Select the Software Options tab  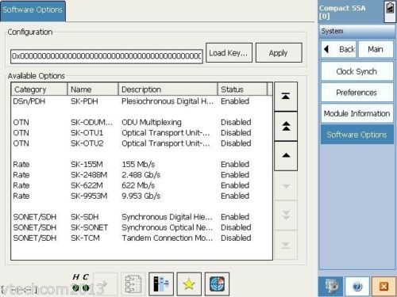click(33, 10)
